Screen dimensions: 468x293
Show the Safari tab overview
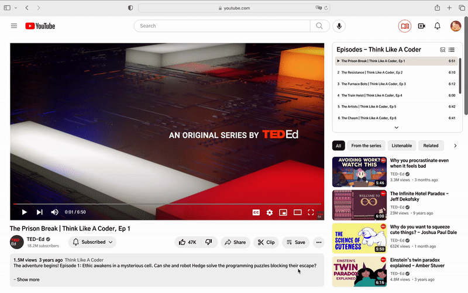(462, 8)
